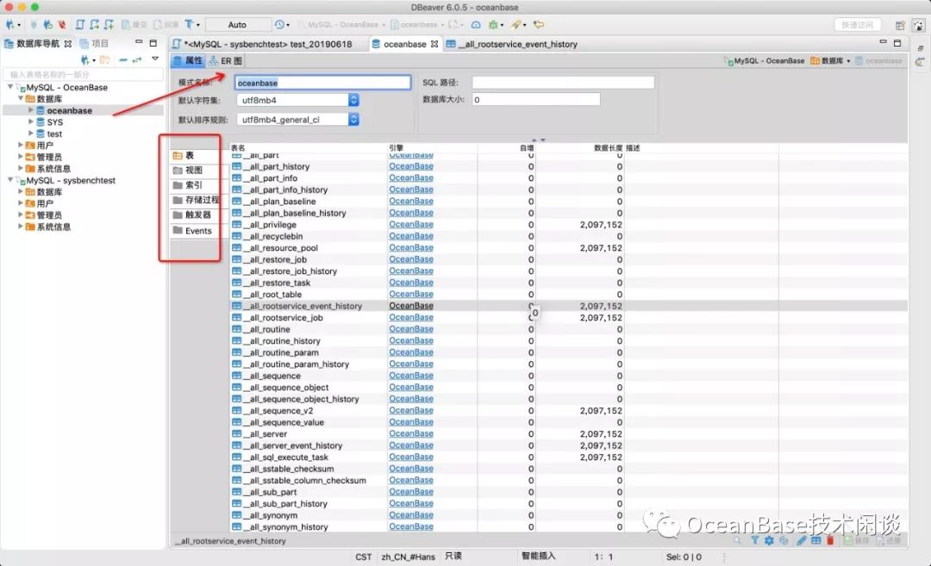Click the filter funnel icon in bottom toolbar
931x566 pixels.
point(754,541)
